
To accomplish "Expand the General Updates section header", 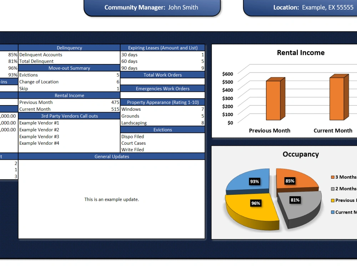I will 111,156.
